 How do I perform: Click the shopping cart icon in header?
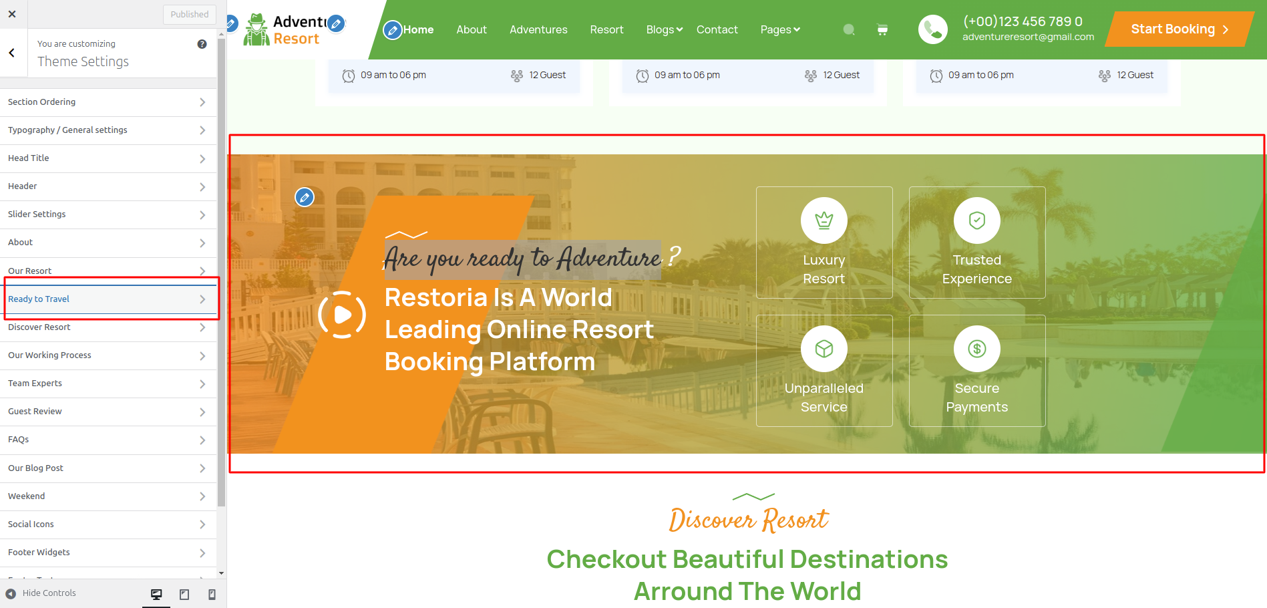[882, 29]
